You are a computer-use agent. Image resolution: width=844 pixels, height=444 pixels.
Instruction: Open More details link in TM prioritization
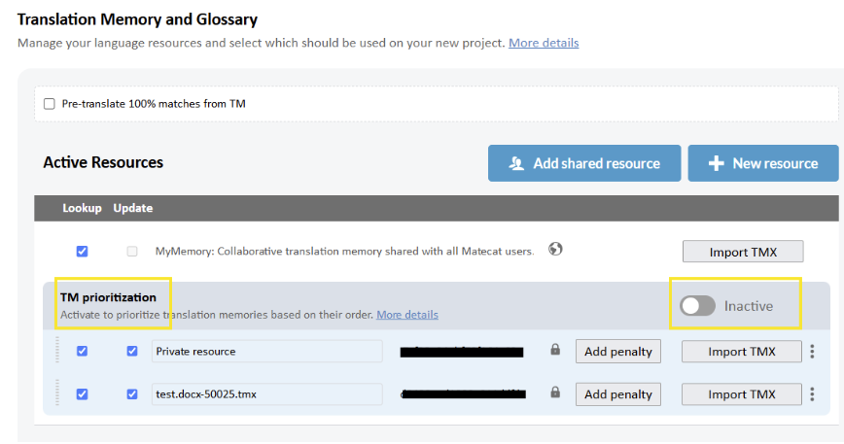click(406, 315)
